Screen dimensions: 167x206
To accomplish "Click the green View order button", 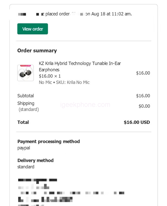I will [33, 29].
